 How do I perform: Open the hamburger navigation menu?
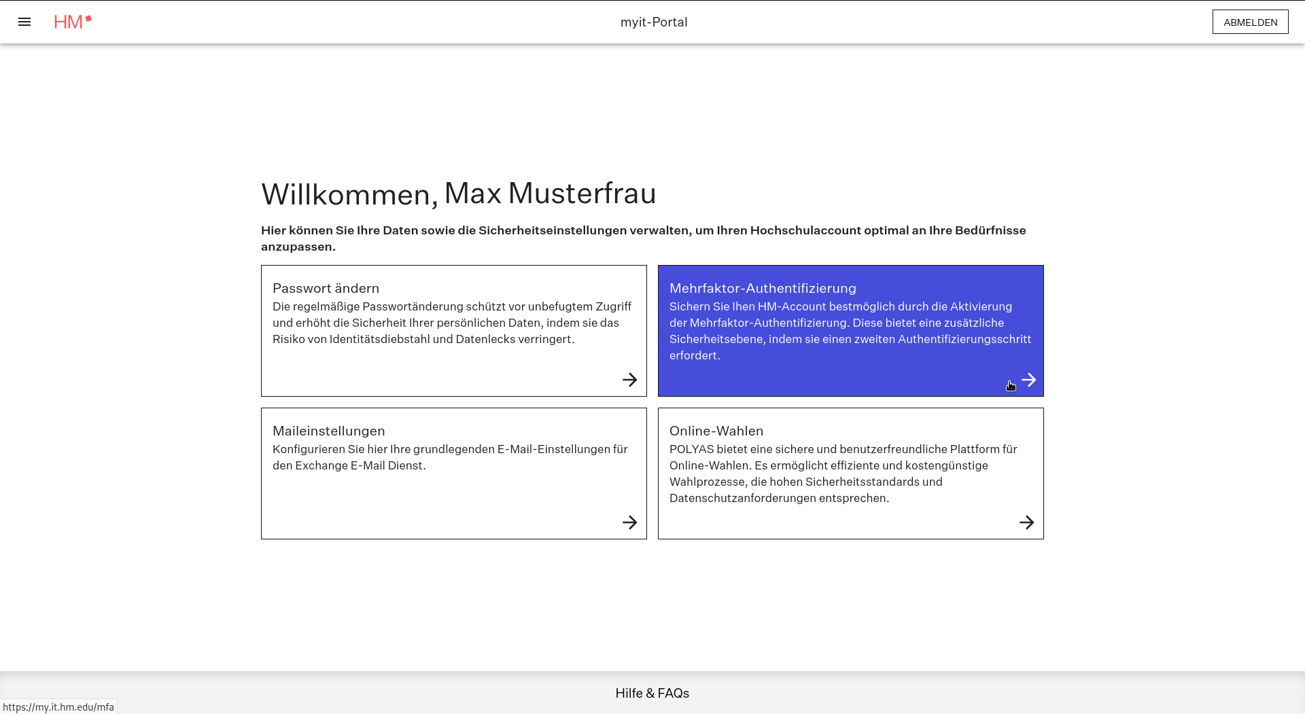(24, 22)
